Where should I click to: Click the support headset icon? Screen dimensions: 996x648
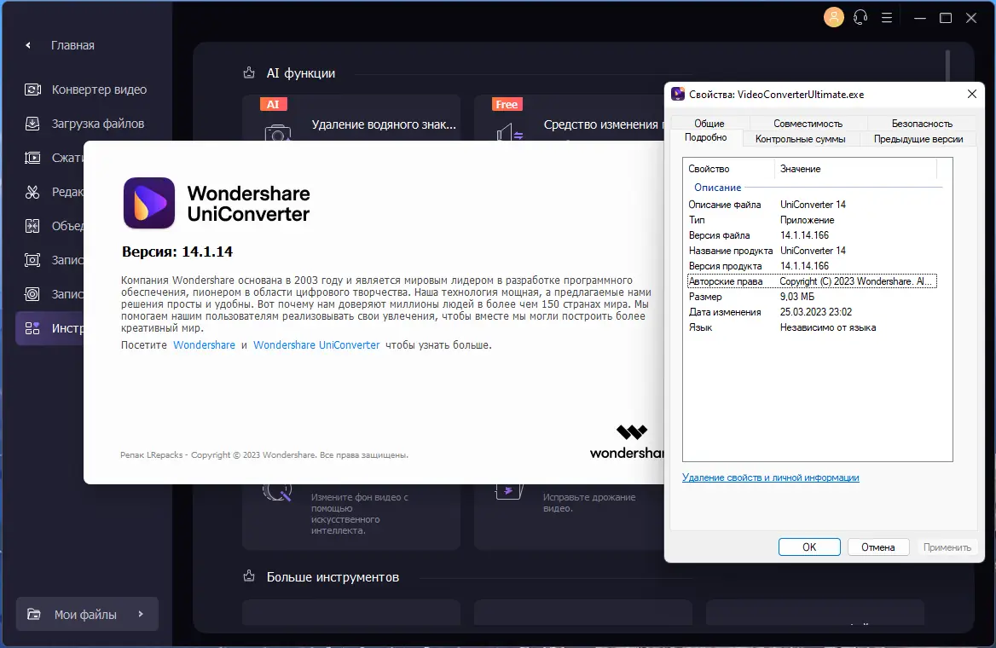tap(860, 17)
